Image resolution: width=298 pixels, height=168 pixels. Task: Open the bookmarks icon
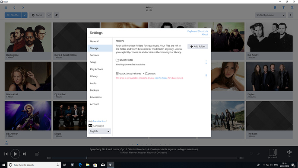pyautogui.click(x=275, y=8)
